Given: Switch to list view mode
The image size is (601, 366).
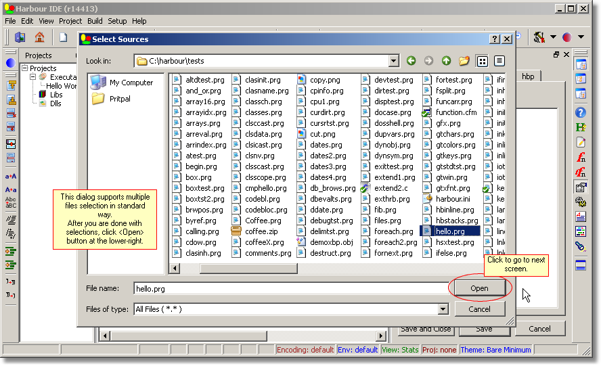Looking at the screenshot, I should (x=483, y=61).
